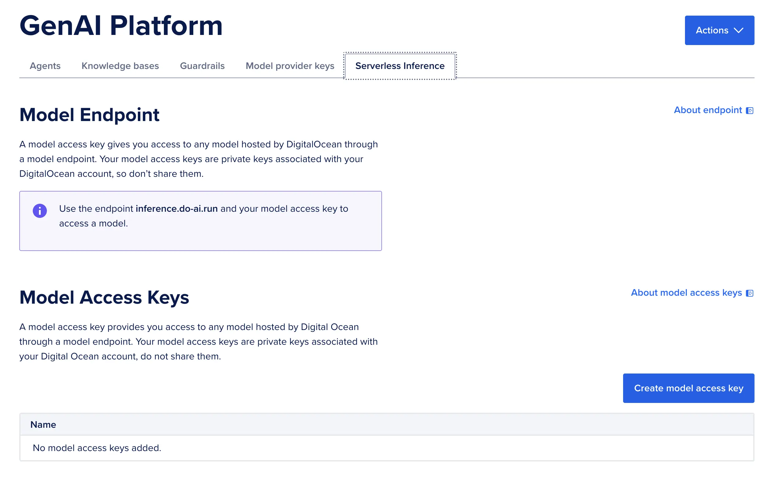Click the Model Access Keys heading

point(104,298)
